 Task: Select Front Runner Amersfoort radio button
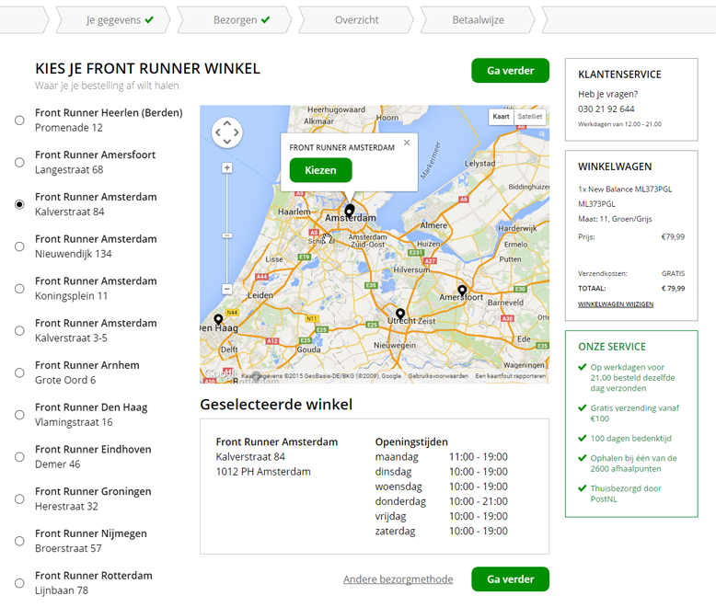click(x=19, y=162)
